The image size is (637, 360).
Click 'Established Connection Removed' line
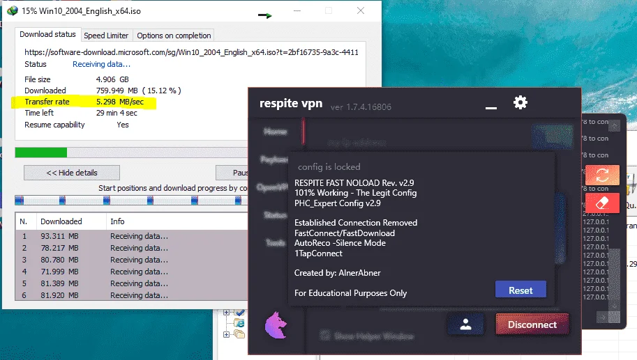tap(356, 223)
